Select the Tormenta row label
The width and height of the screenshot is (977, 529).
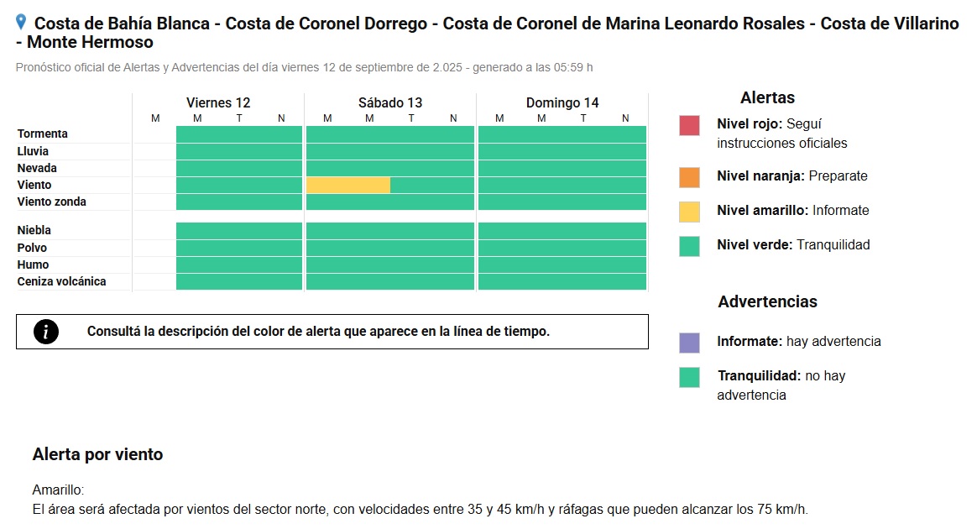pyautogui.click(x=42, y=134)
